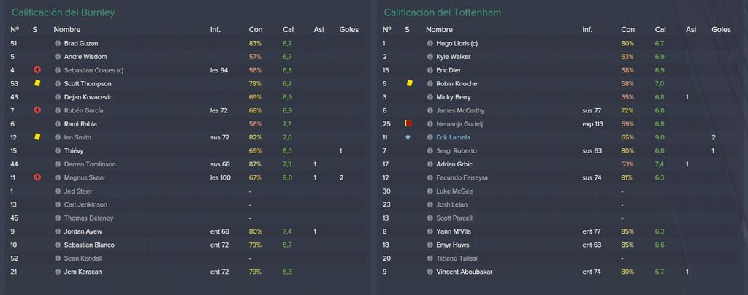
Task: Select the Jordan Ayew row
Action: (x=186, y=231)
